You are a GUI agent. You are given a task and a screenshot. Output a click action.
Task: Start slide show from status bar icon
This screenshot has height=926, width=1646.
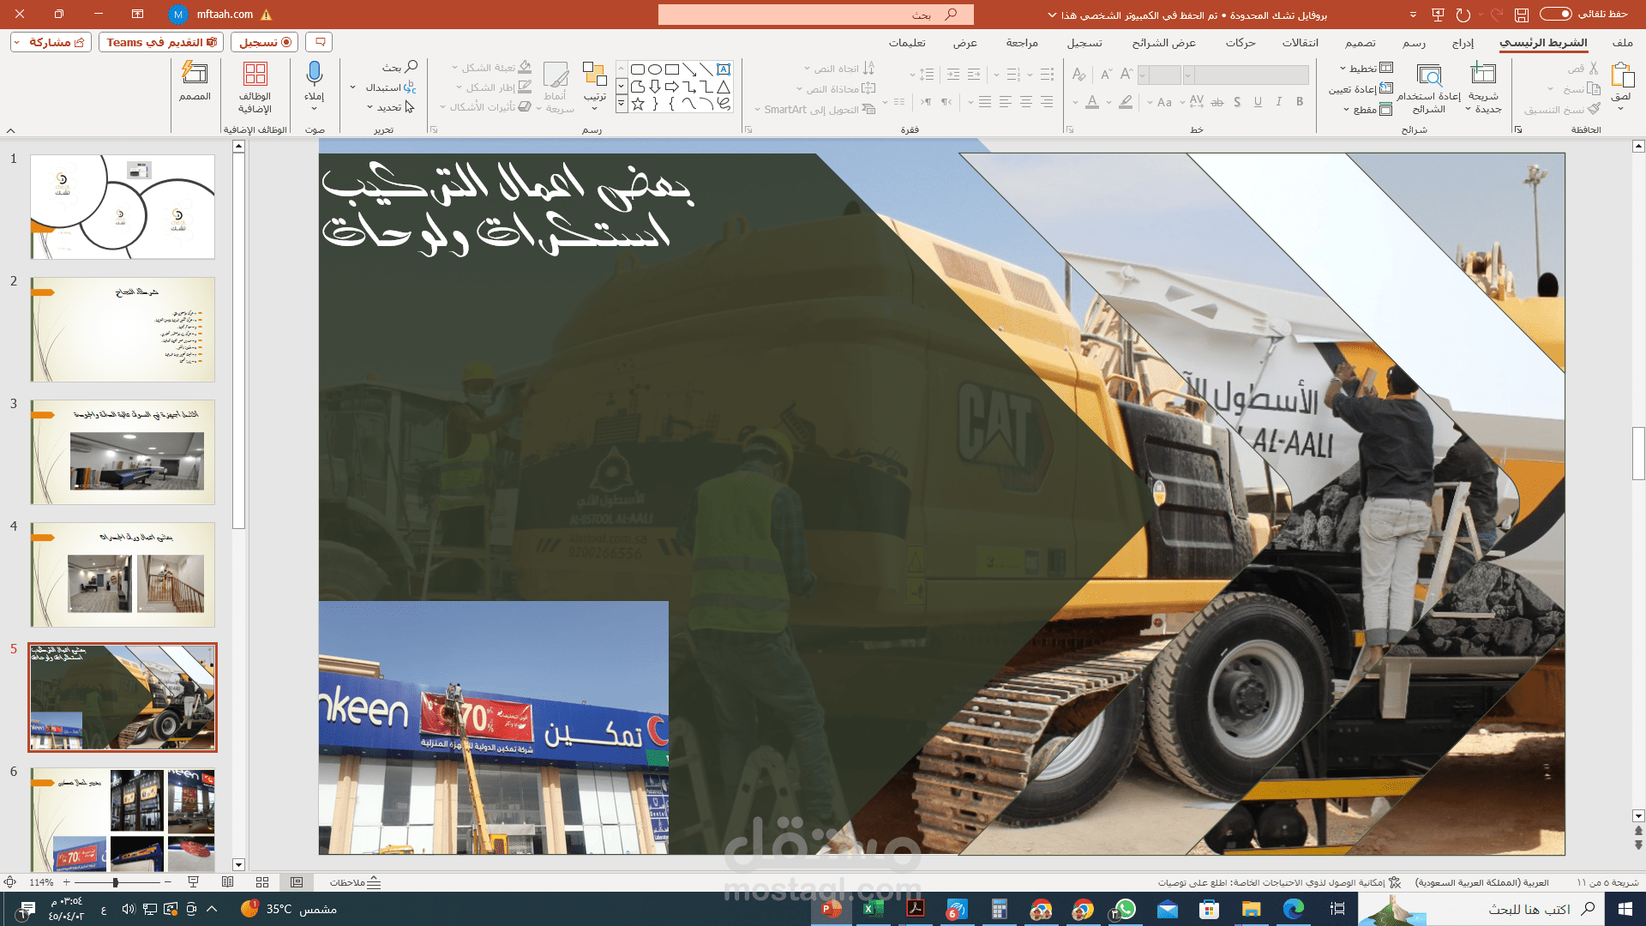pyautogui.click(x=194, y=882)
